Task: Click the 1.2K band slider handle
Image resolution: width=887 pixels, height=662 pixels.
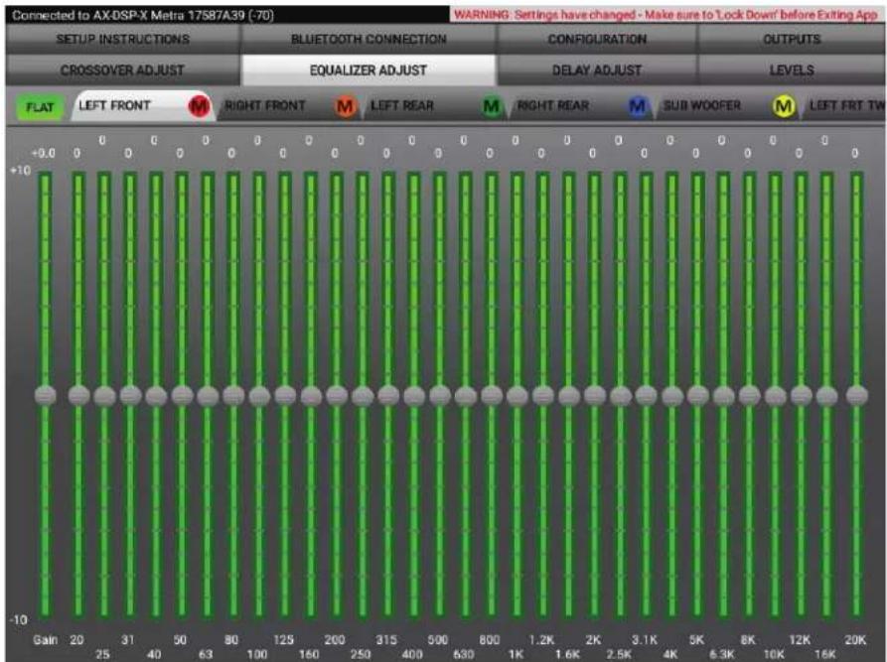Action: tap(543, 395)
